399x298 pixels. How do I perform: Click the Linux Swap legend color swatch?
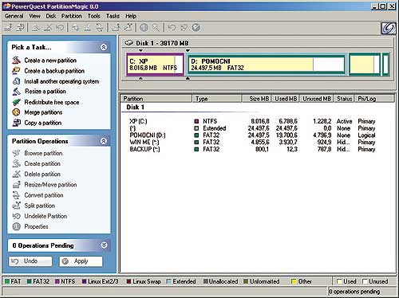click(128, 281)
